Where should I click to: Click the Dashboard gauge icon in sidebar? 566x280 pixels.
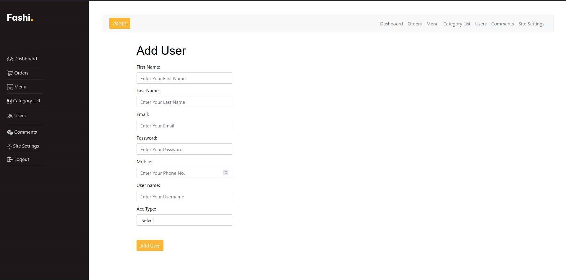click(x=10, y=59)
